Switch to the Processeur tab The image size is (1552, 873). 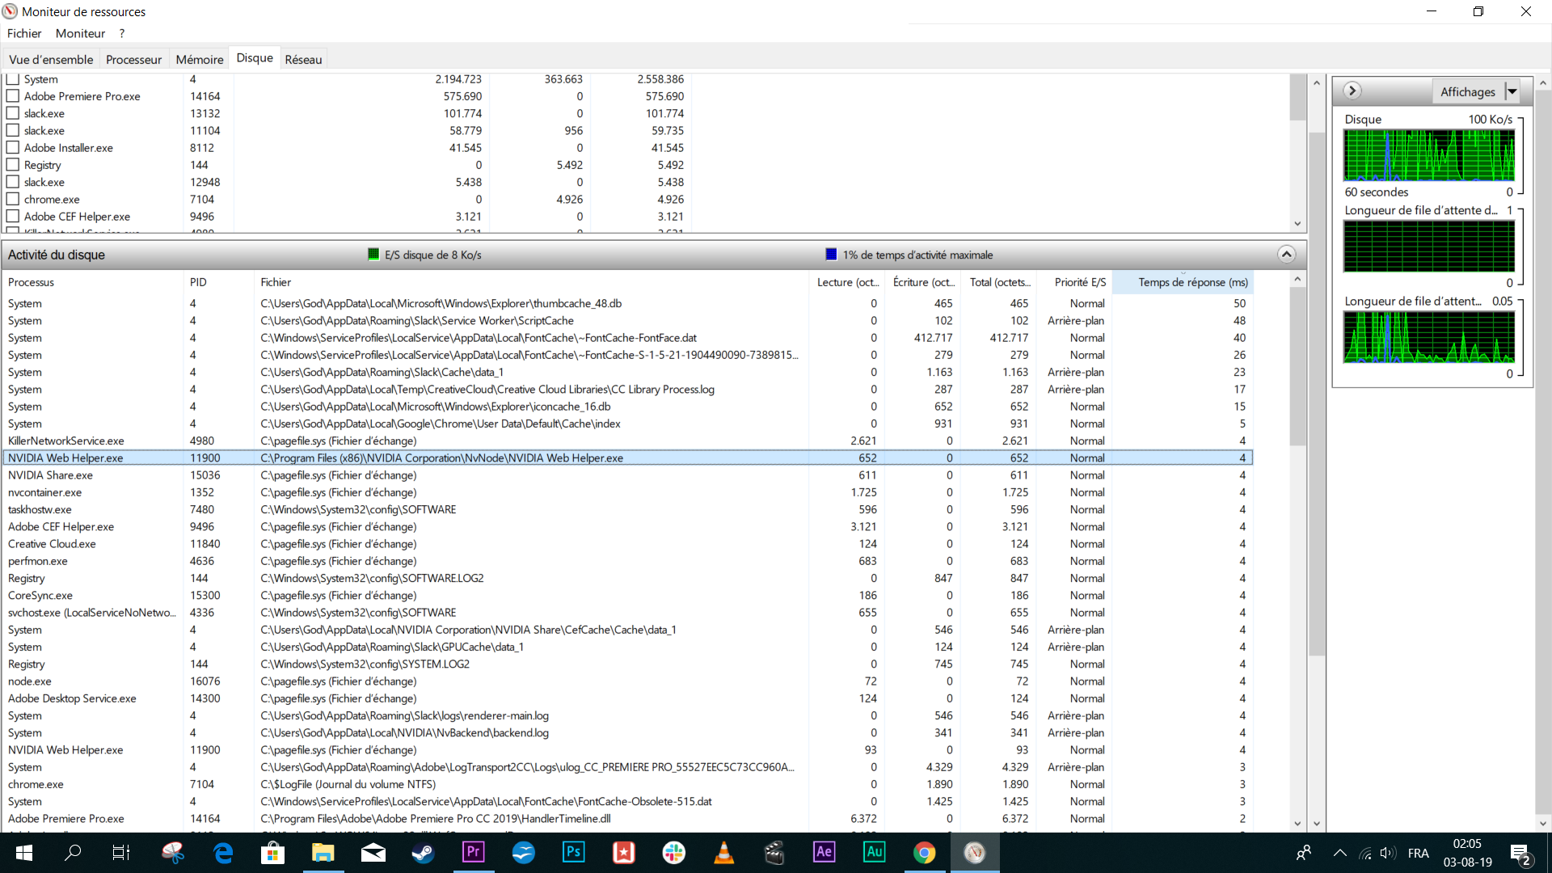click(133, 59)
